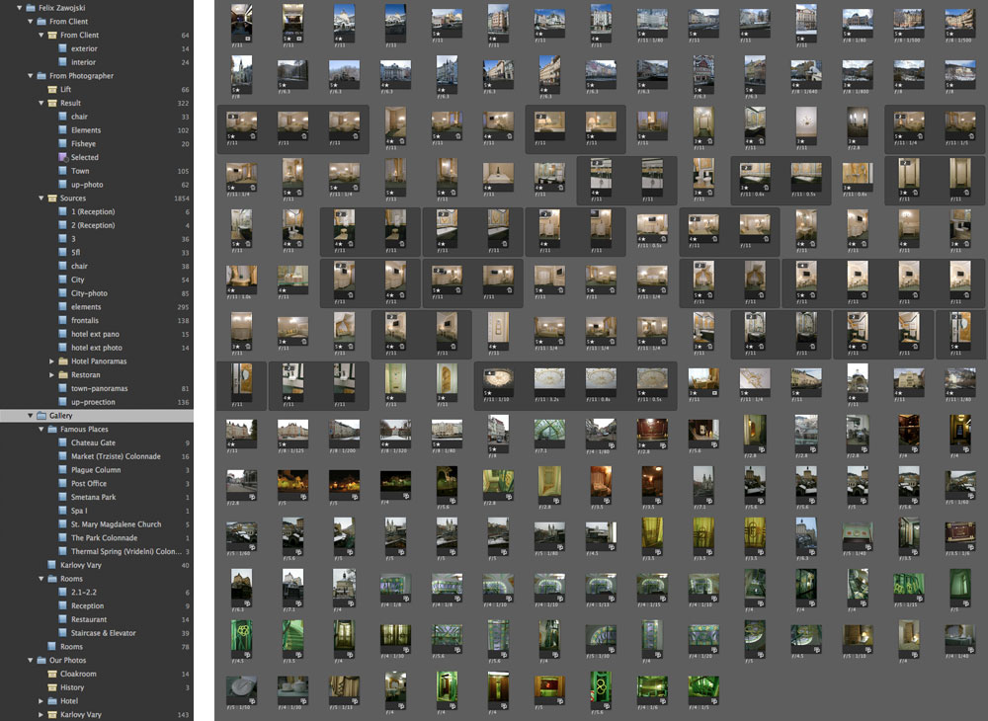Viewport: 988px width, 721px height.
Task: Select the town-panoramas album
Action: [x=99, y=388]
